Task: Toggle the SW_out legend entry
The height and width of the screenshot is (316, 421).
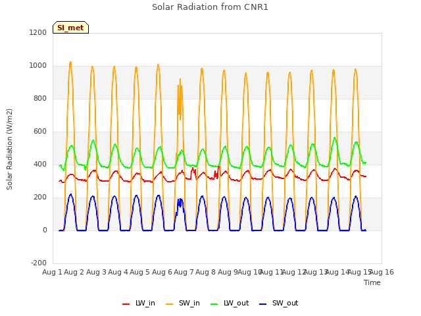Action: [279, 303]
